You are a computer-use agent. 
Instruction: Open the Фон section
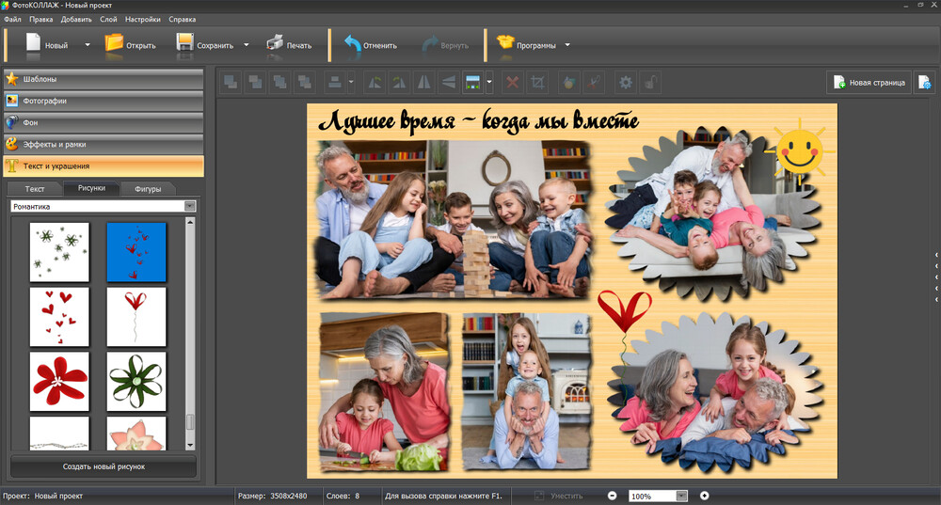[x=104, y=122]
